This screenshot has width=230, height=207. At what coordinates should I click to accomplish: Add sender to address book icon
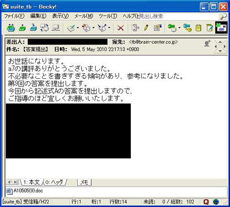click(207, 44)
